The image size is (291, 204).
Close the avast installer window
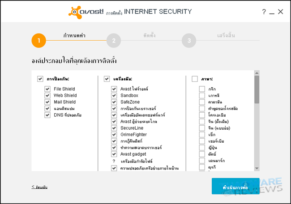pyautogui.click(x=281, y=12)
